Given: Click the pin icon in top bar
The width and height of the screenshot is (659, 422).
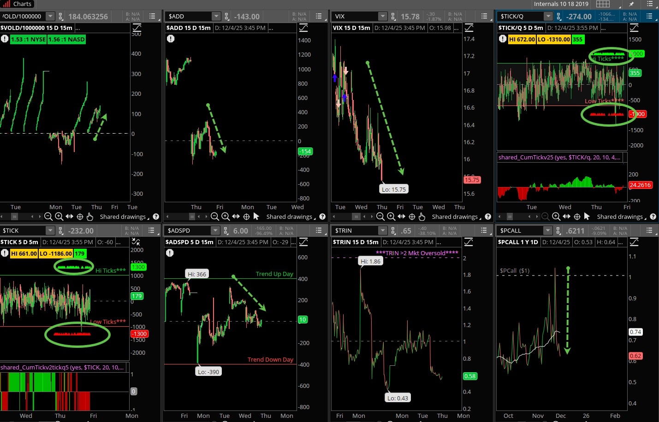Looking at the screenshot, I should pyautogui.click(x=631, y=4).
